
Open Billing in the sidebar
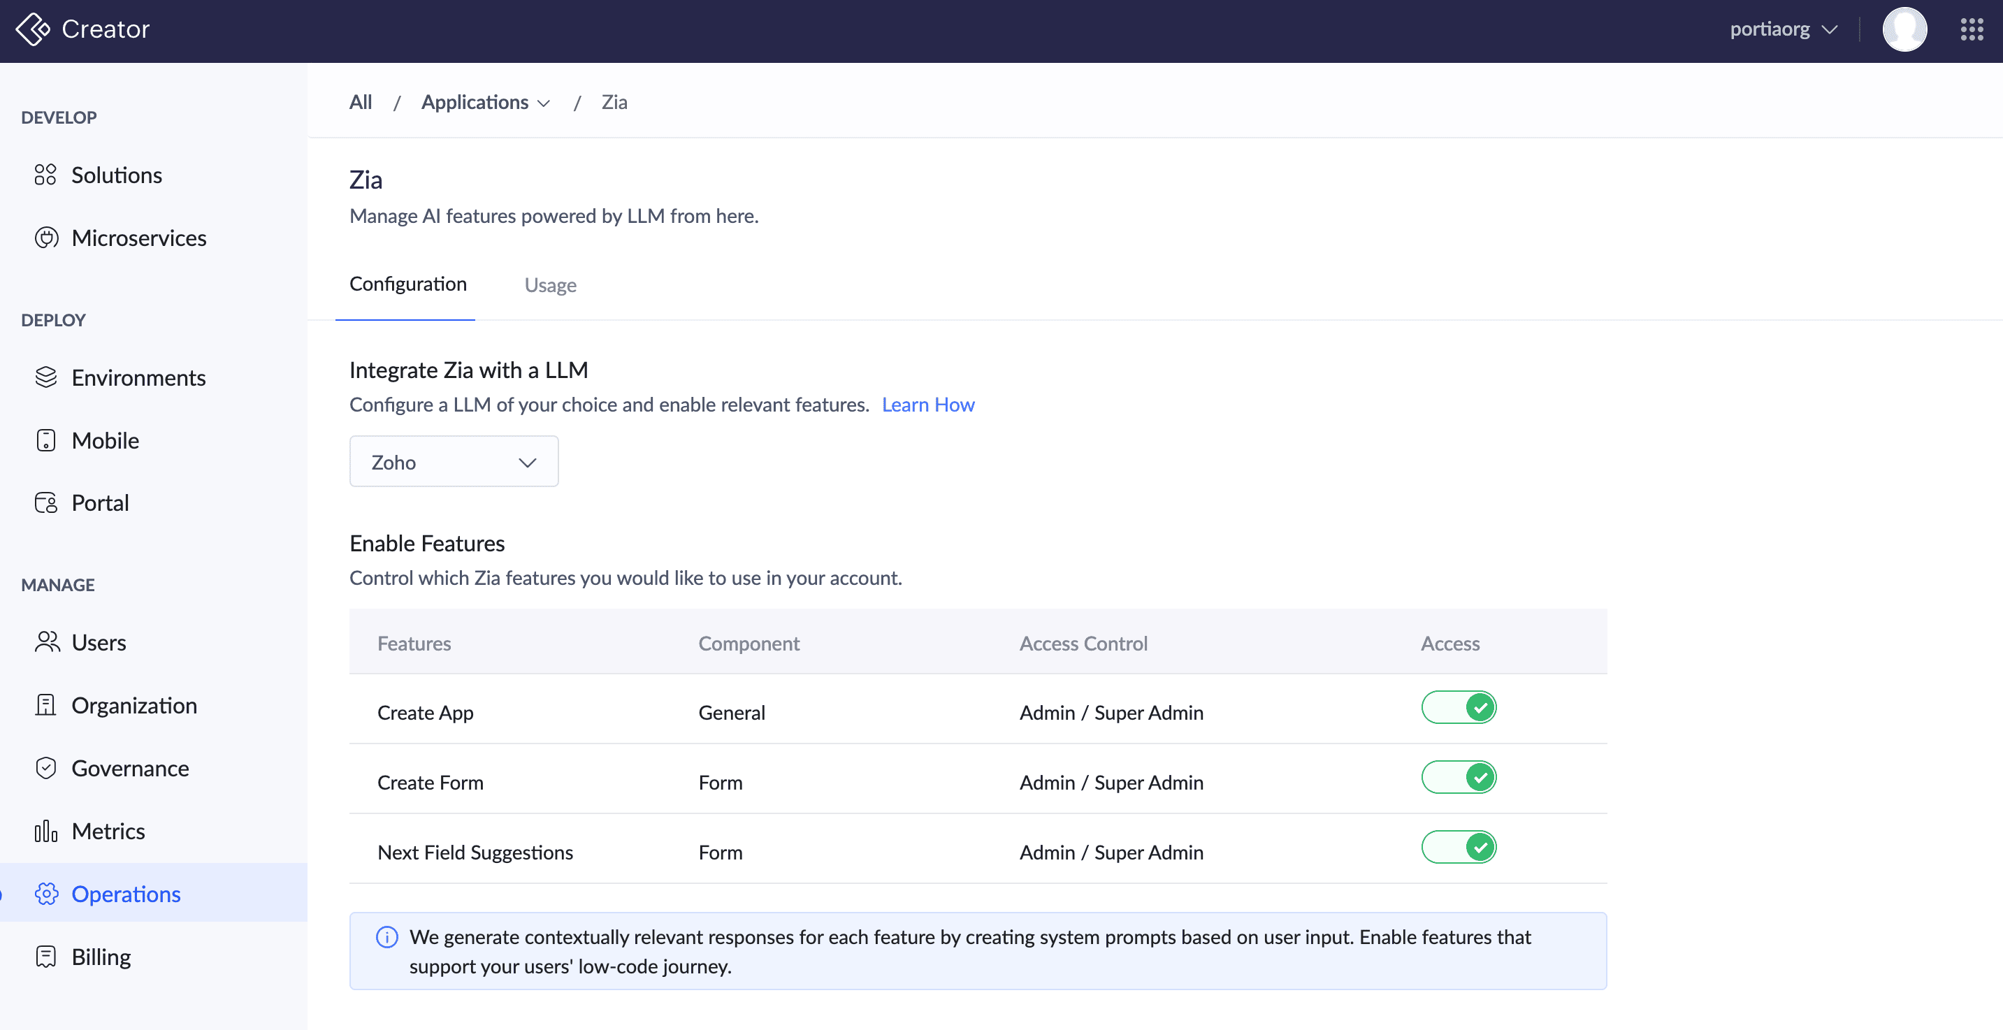click(x=101, y=957)
